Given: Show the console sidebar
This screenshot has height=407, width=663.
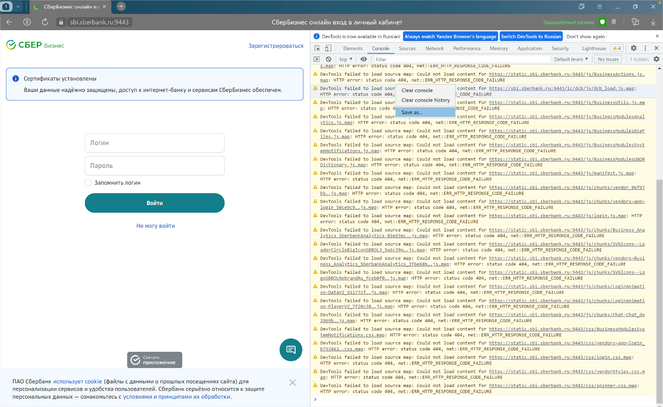Looking at the screenshot, I should pos(317,59).
